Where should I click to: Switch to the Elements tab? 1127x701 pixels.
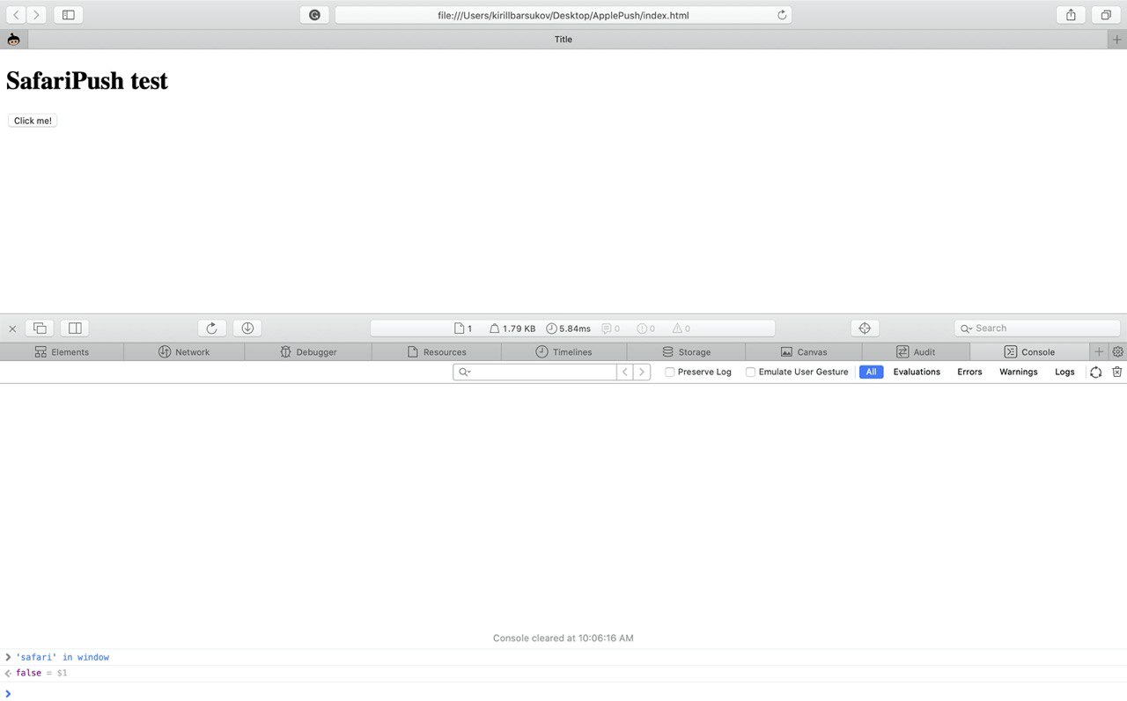click(62, 351)
